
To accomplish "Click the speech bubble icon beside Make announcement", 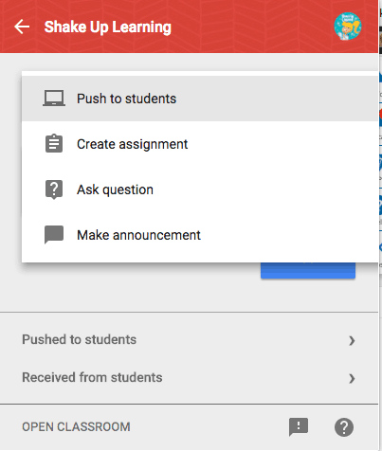I will (x=54, y=235).
